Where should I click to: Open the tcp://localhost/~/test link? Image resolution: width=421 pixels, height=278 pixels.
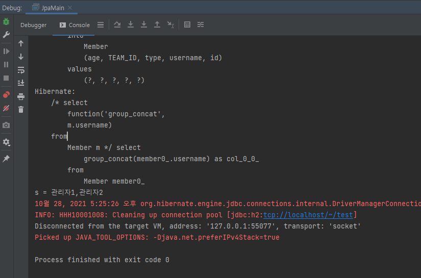[x=308, y=215]
